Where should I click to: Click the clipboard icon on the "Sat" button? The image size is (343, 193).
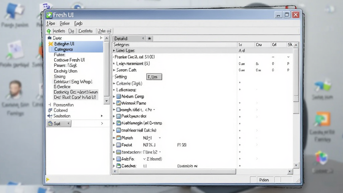click(x=50, y=124)
